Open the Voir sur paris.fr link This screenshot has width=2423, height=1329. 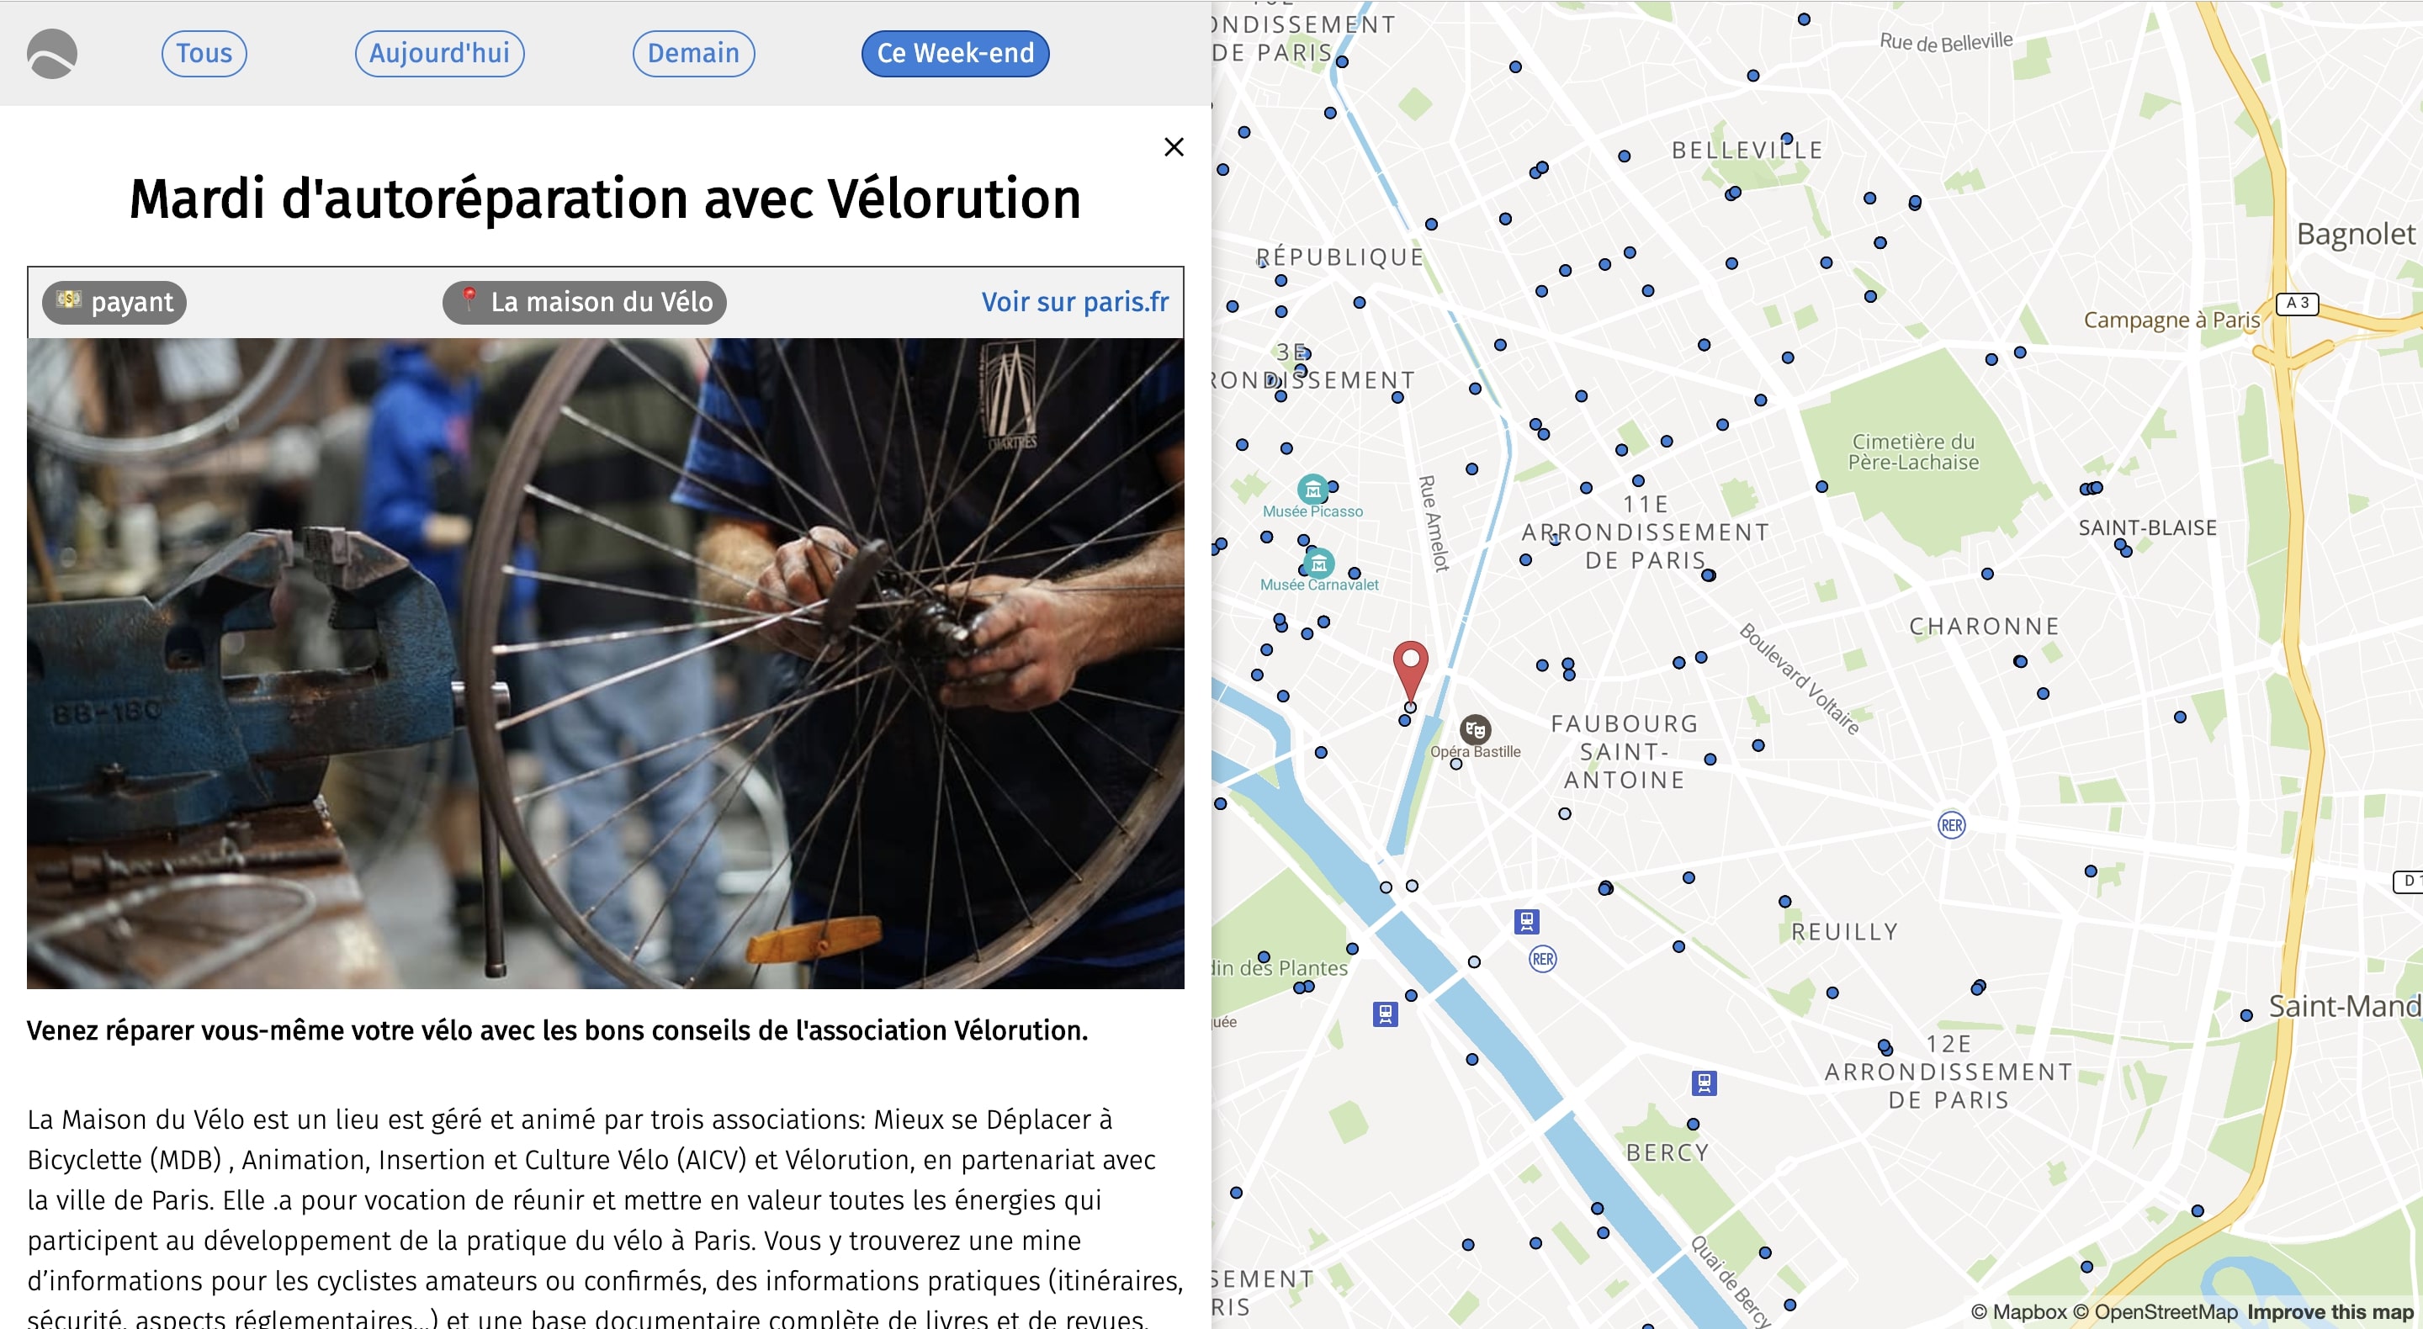[x=1074, y=302]
